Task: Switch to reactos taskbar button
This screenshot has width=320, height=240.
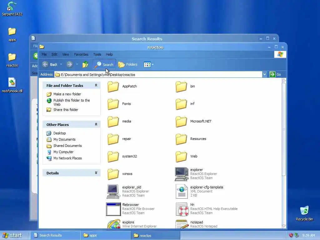Action: [155, 235]
